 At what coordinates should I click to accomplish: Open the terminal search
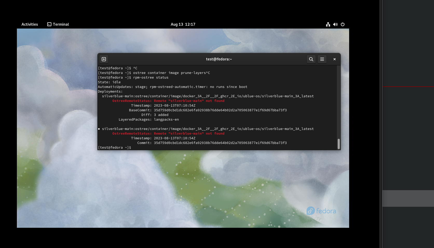pyautogui.click(x=311, y=59)
